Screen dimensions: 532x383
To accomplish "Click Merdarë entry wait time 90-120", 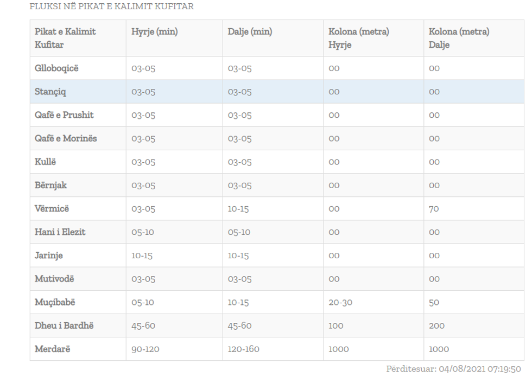I will click(145, 349).
